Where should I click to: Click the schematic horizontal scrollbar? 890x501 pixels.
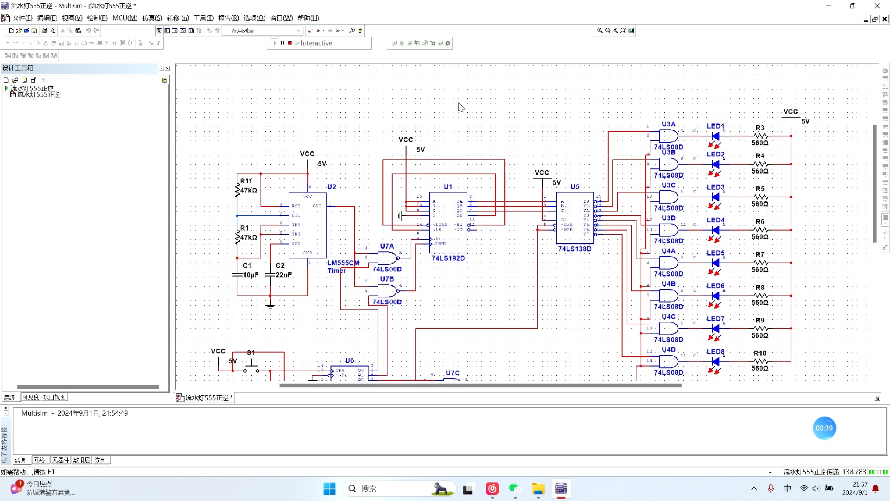click(x=481, y=385)
